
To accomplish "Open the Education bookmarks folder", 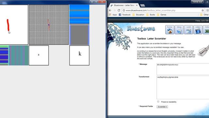I will click(x=138, y=15).
